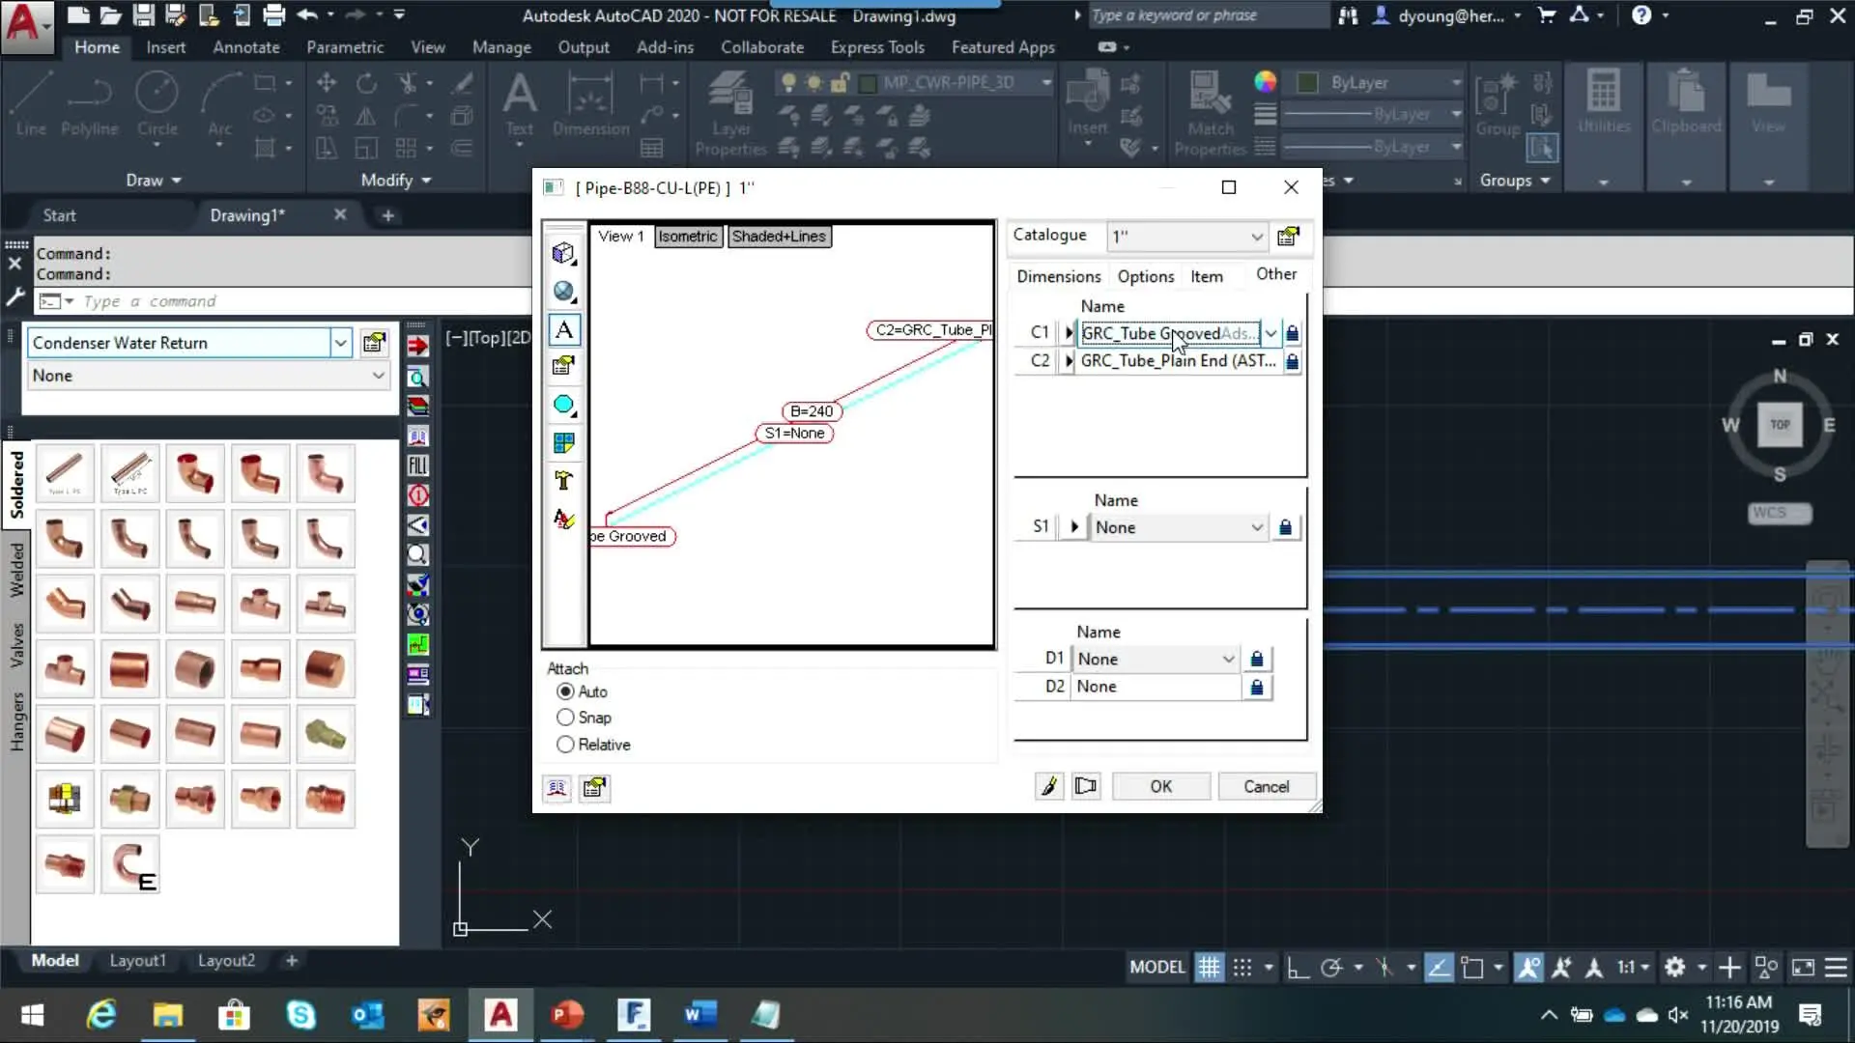Switch to the Dimensions tab

click(x=1058, y=276)
